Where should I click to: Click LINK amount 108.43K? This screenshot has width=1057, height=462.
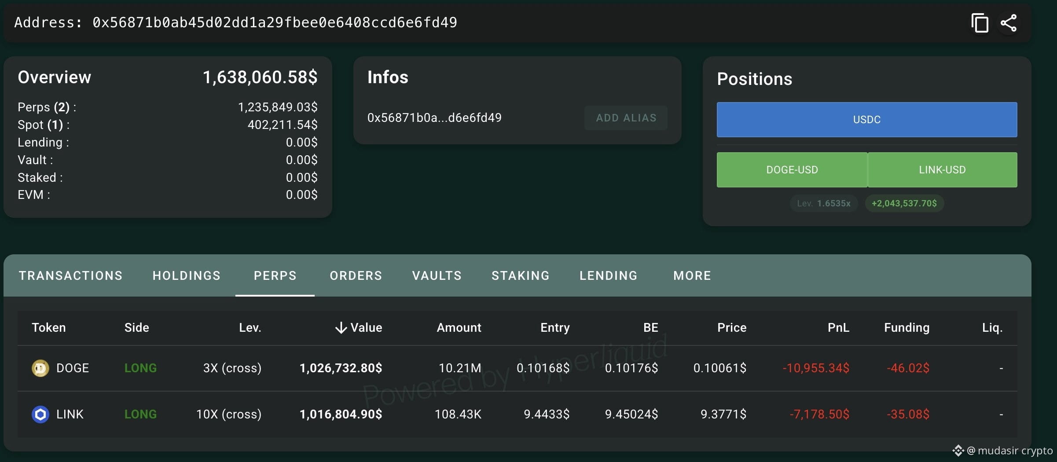[458, 414]
